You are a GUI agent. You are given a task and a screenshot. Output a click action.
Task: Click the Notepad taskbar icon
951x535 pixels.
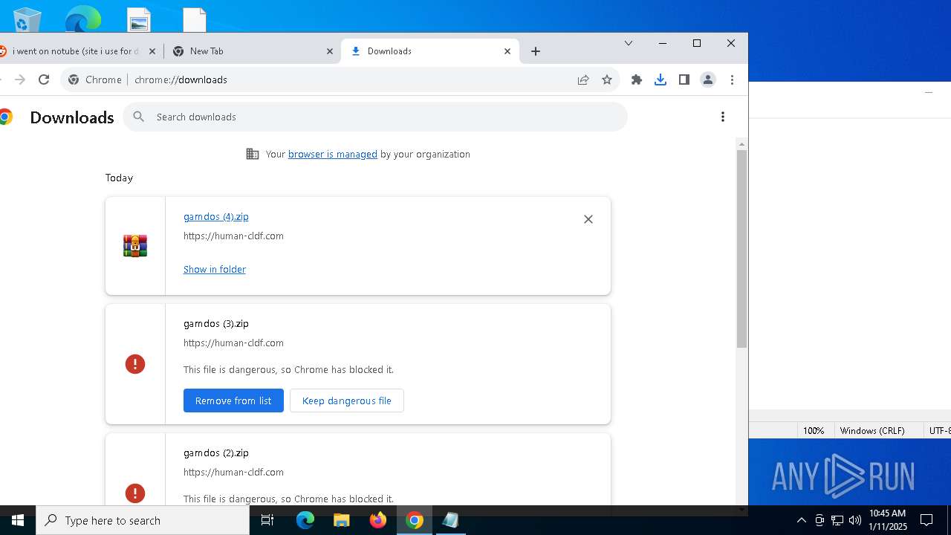tap(450, 520)
